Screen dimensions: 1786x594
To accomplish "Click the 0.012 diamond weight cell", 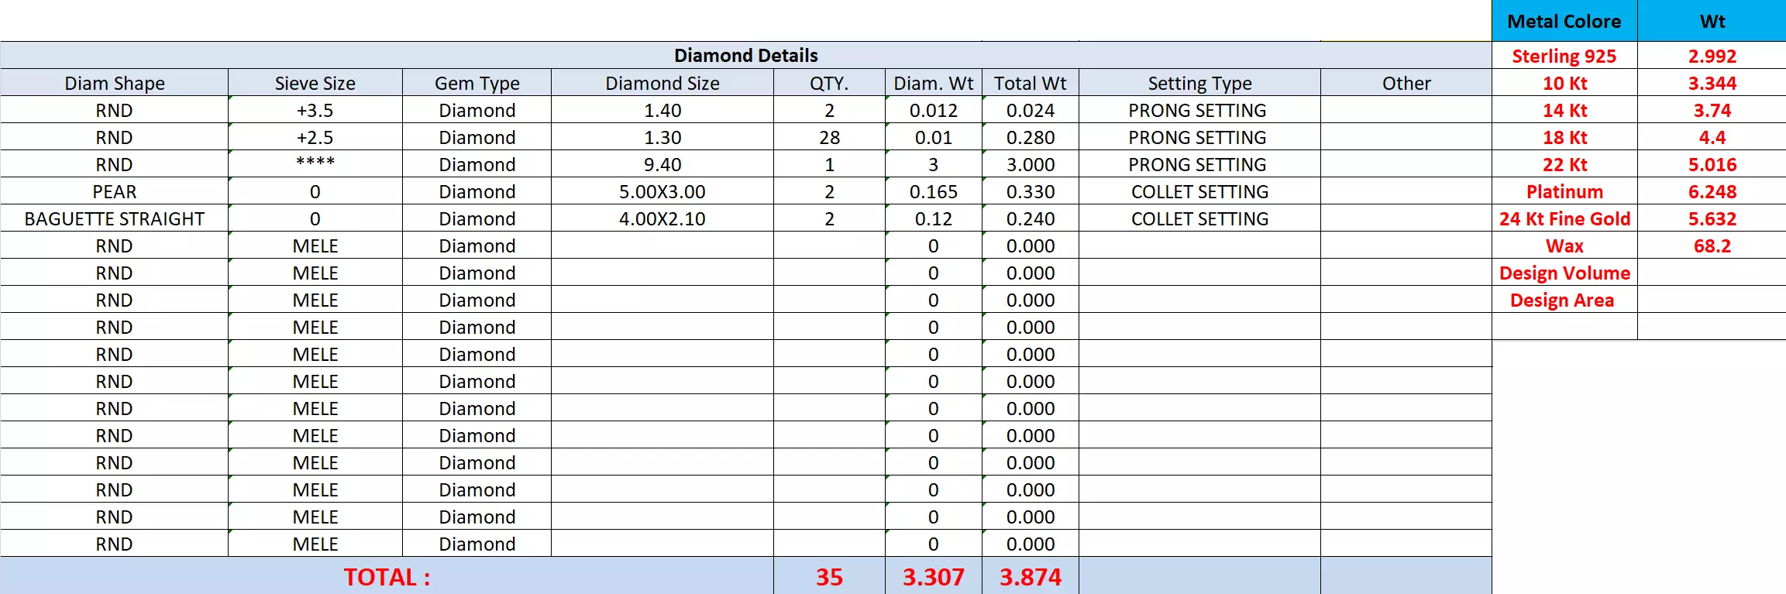I will (934, 110).
